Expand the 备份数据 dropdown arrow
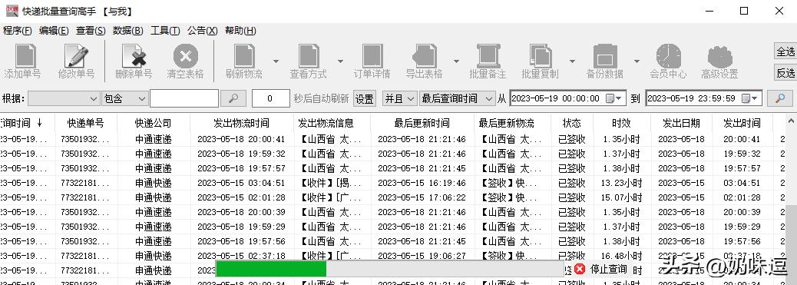The image size is (797, 285). click(637, 61)
